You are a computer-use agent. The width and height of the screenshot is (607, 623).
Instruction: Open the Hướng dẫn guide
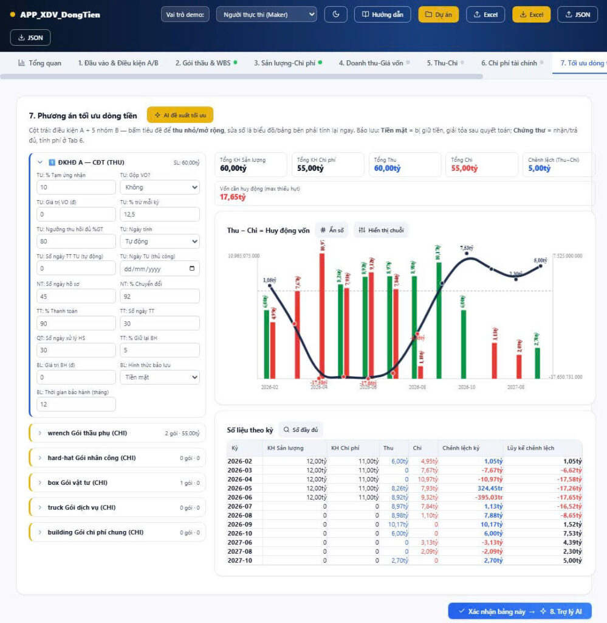[x=382, y=15]
